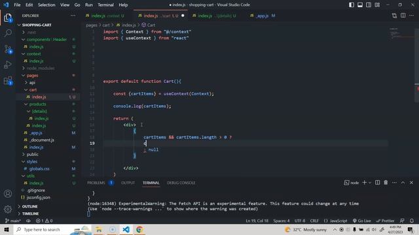Close the terminal panel
Screen dimensions: 419x235
click(x=411, y=183)
